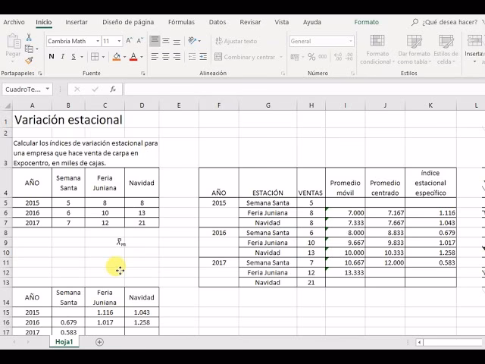Click the formula bar input
This screenshot has width=485, height=364.
[x=304, y=89]
